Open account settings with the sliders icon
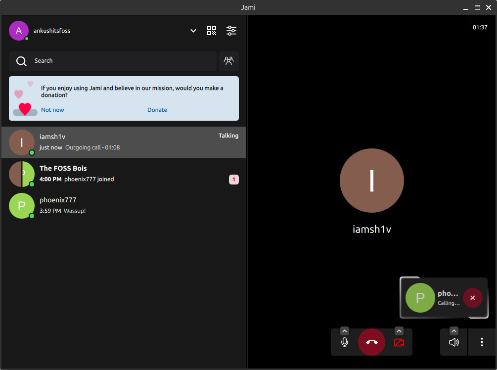This screenshot has height=370, width=497. (231, 30)
